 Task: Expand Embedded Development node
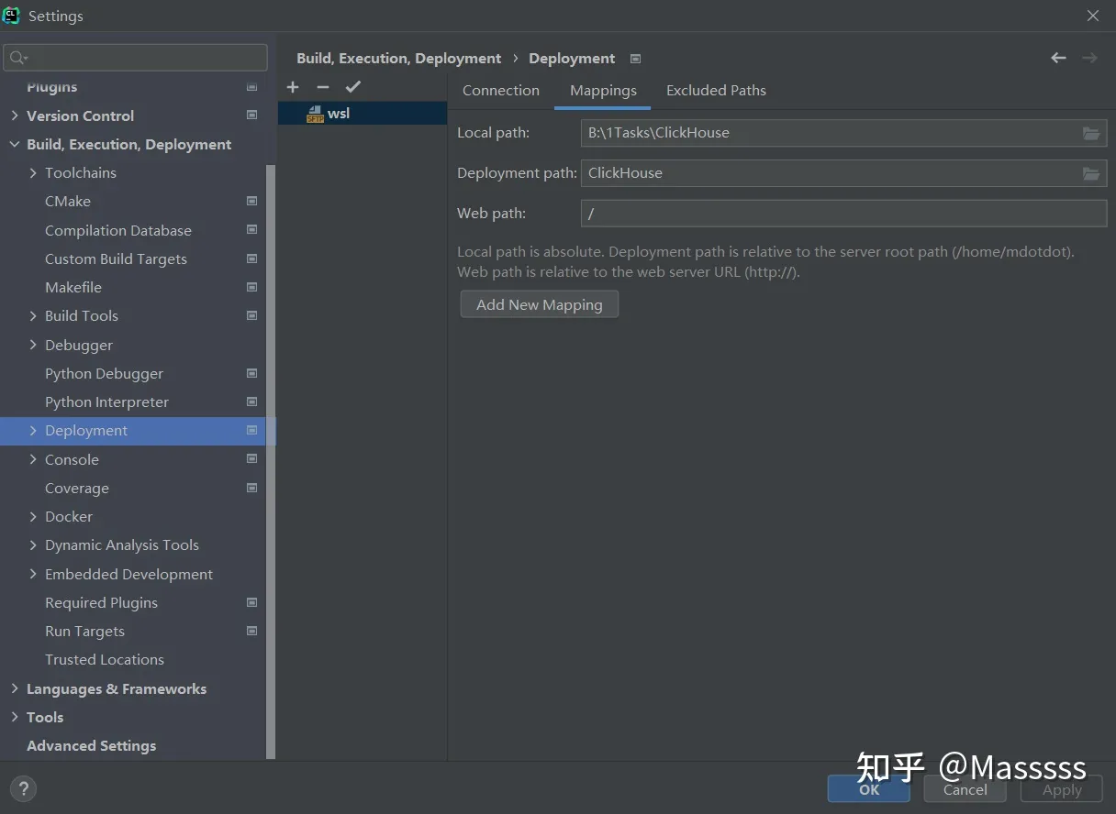coord(33,574)
